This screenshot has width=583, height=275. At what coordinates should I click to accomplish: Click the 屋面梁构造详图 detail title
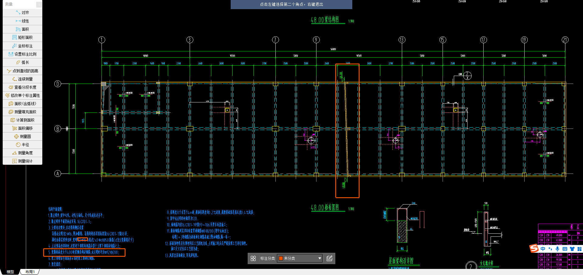401,261
